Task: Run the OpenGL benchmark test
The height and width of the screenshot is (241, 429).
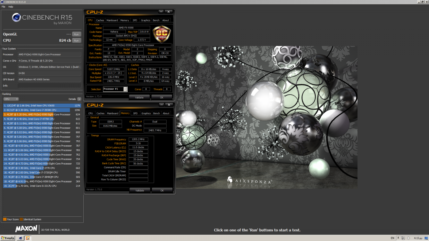Action: coord(77,34)
